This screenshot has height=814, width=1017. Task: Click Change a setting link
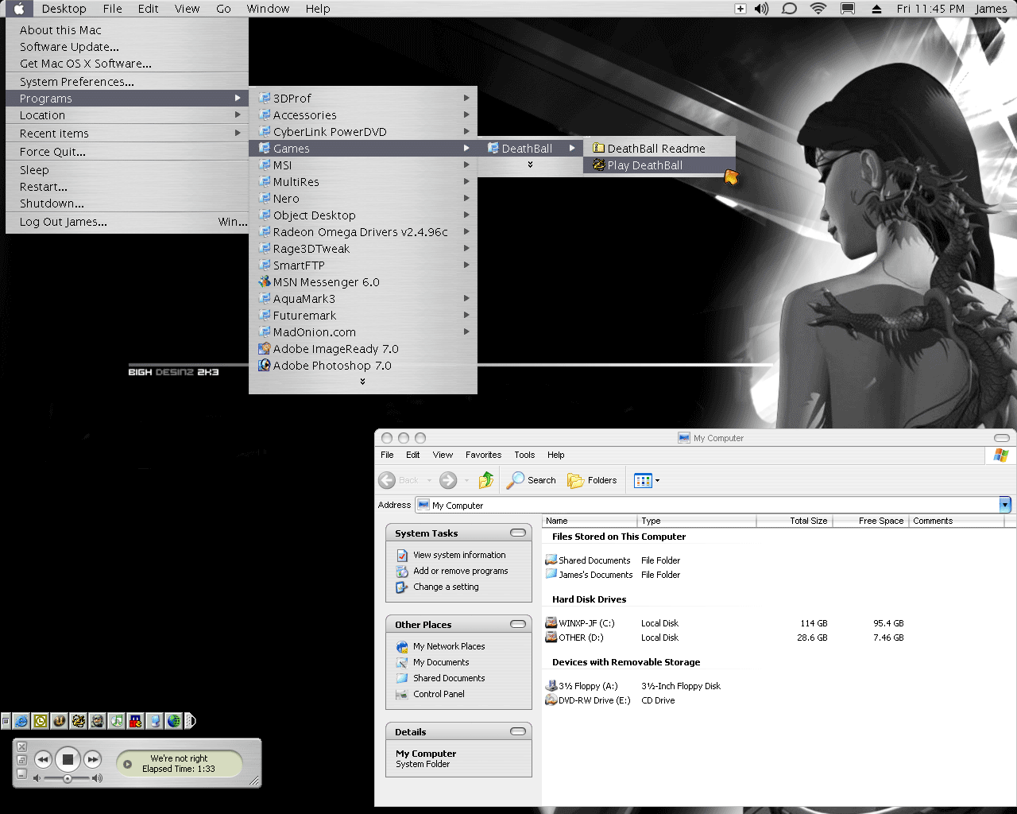click(x=446, y=587)
